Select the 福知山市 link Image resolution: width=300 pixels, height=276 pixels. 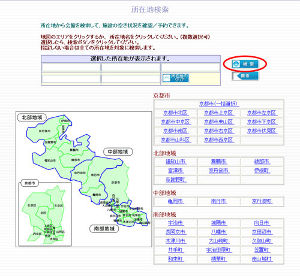(176, 162)
